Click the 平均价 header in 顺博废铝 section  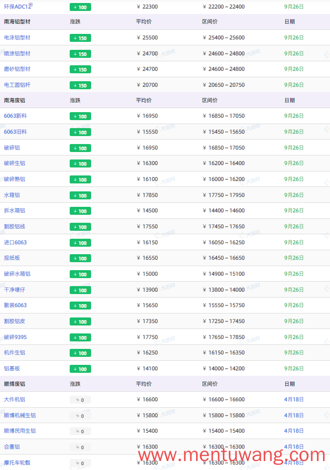144,384
